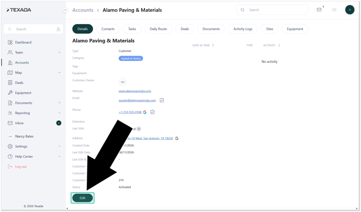Expand the Documents menu chevron
This screenshot has height=212, width=361.
pyautogui.click(x=59, y=103)
